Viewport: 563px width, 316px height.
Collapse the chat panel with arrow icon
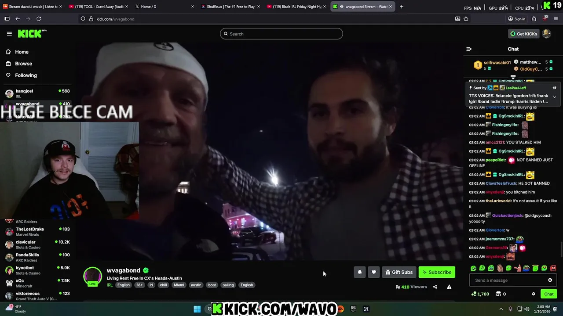(469, 49)
